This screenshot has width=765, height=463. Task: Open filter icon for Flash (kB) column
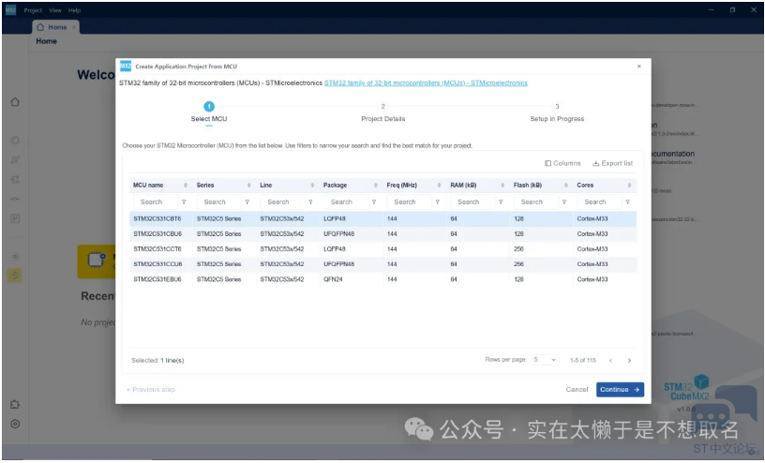564,202
